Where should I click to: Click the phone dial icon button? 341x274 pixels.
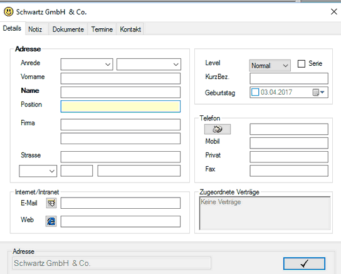218,129
